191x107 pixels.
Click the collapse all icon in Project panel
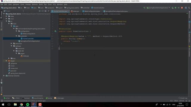[42, 11]
